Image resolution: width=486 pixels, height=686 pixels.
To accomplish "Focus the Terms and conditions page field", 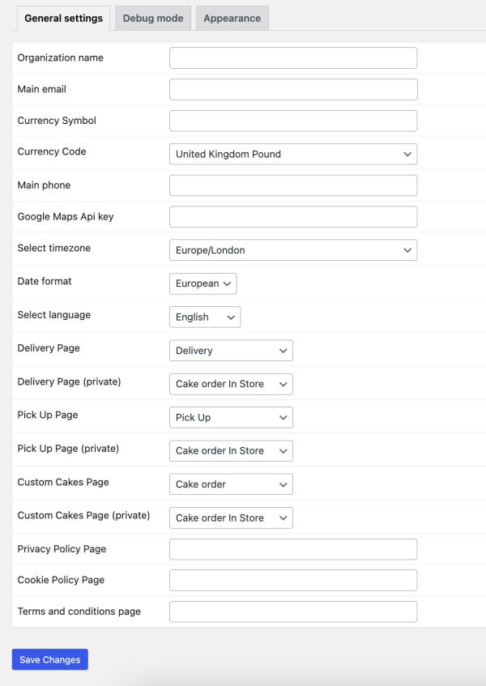I will click(x=292, y=611).
